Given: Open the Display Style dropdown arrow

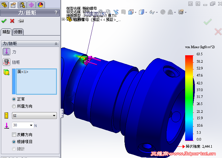Looking at the screenshot, I should tap(146, 13).
